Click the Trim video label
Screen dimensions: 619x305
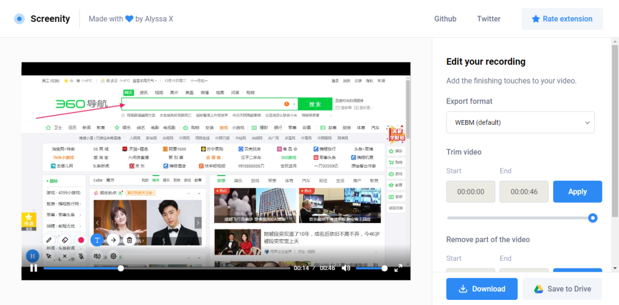pyautogui.click(x=464, y=152)
